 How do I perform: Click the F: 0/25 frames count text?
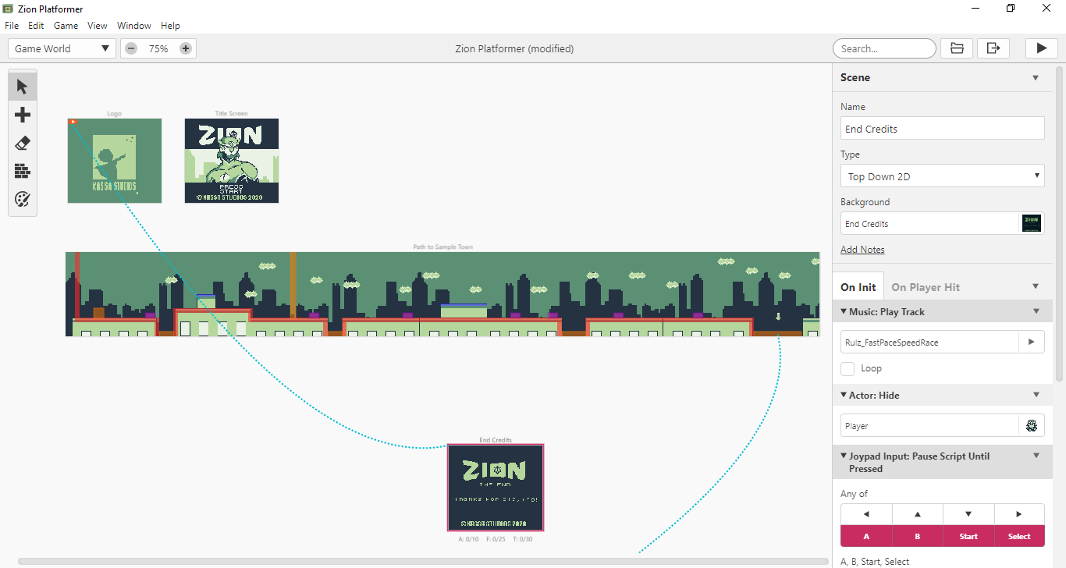[x=496, y=539]
